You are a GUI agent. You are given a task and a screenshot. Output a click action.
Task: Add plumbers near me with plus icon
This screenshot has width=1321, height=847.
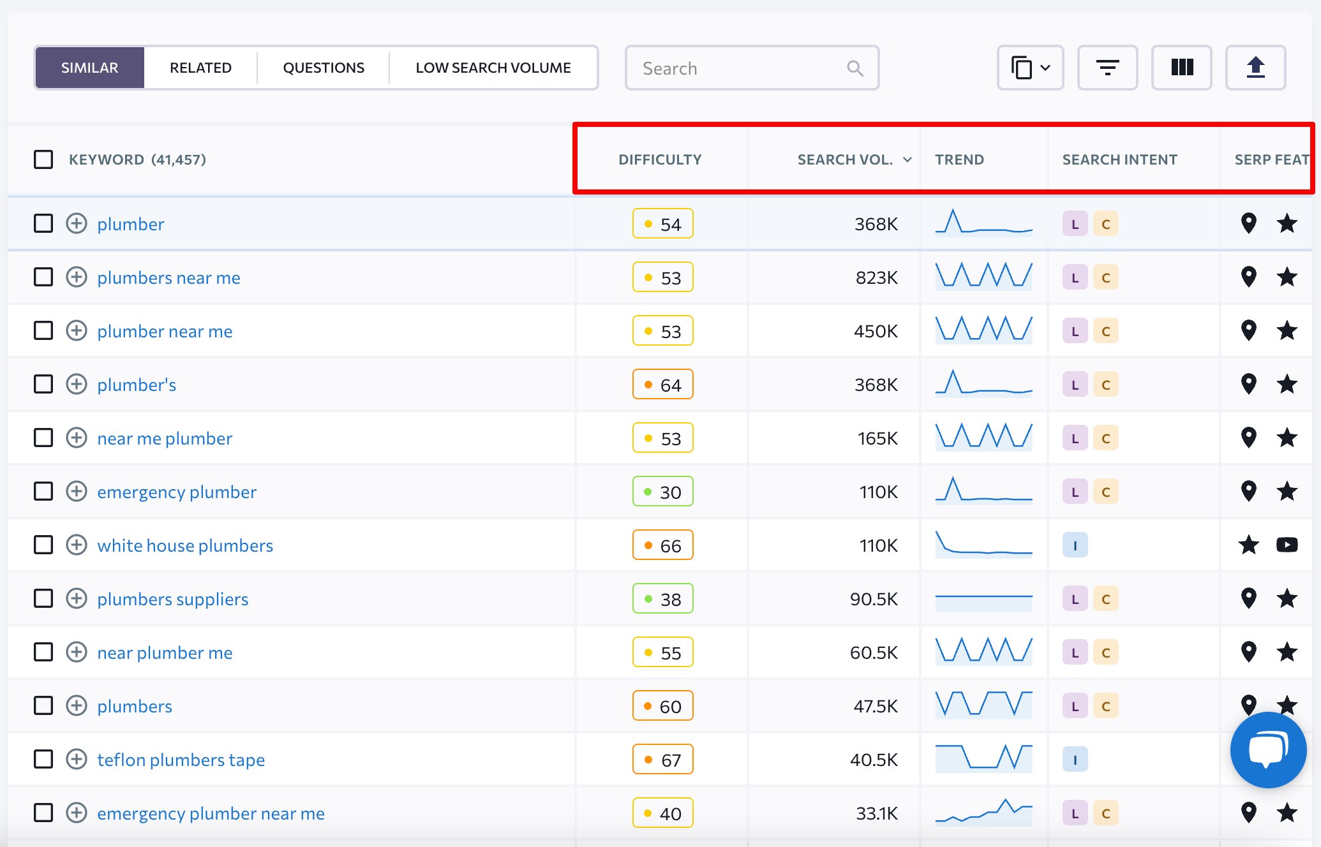click(x=77, y=277)
